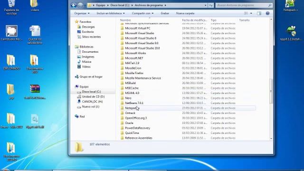The image size is (304, 171).
Task: Open the view options dropdown arrow
Action: pyautogui.click(x=251, y=13)
